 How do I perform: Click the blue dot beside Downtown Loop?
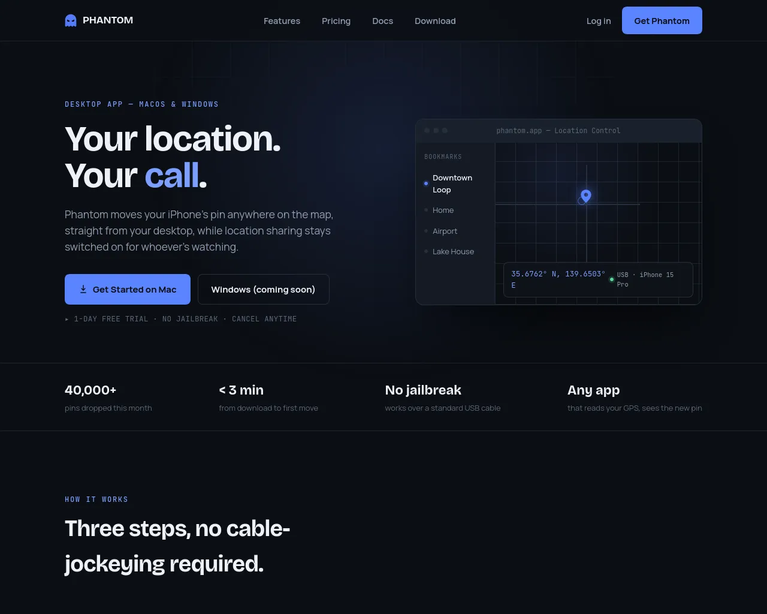(x=426, y=183)
